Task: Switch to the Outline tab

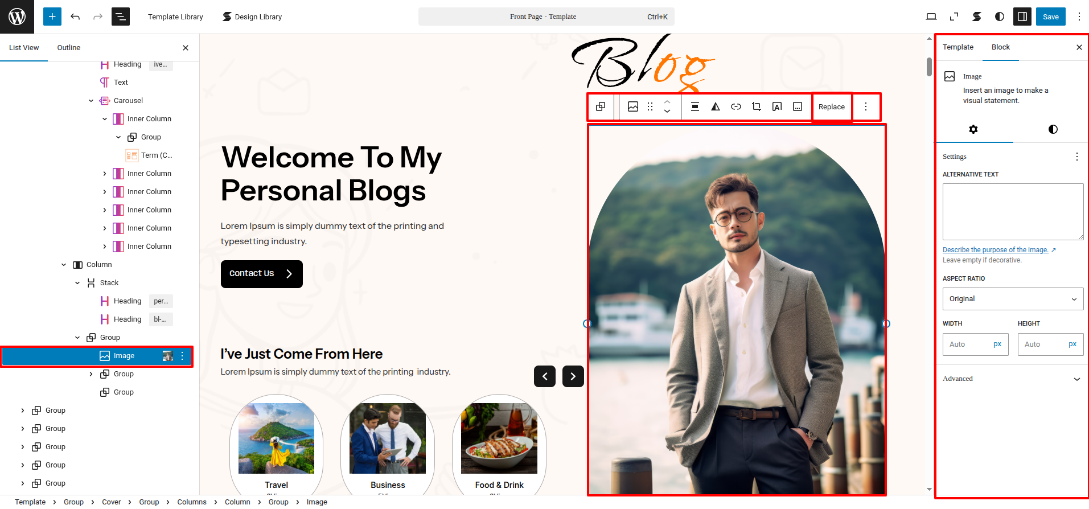Action: pos(69,48)
